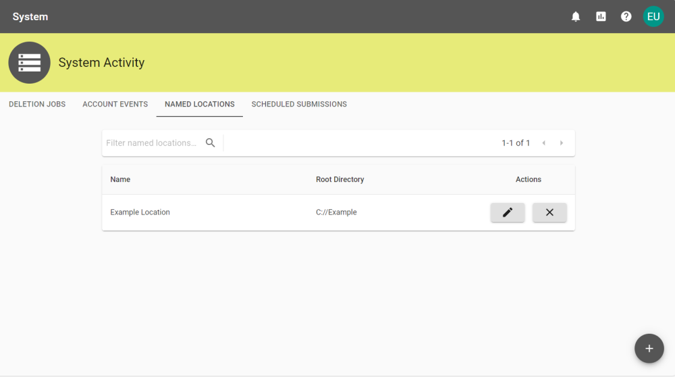Image resolution: width=675 pixels, height=377 pixels.
Task: Click the Actions column header
Action: (x=529, y=179)
